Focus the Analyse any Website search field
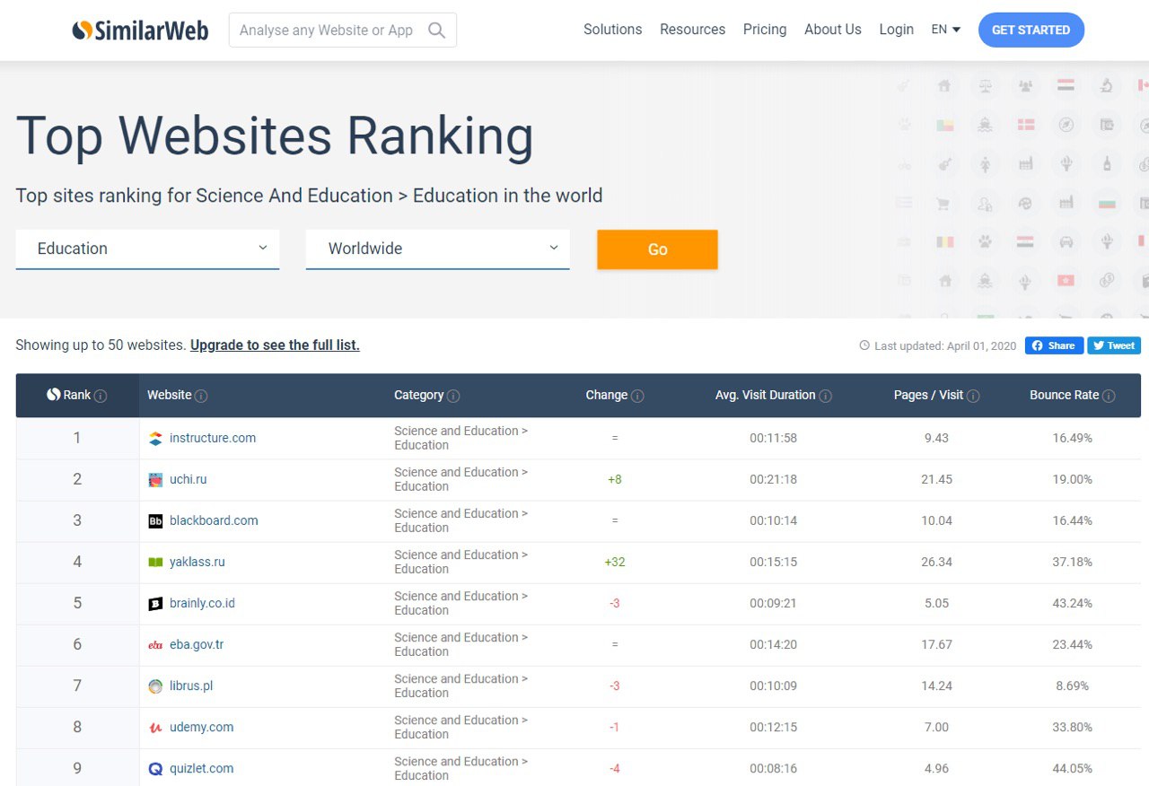Screen dimensions: 1149x786 tap(328, 31)
